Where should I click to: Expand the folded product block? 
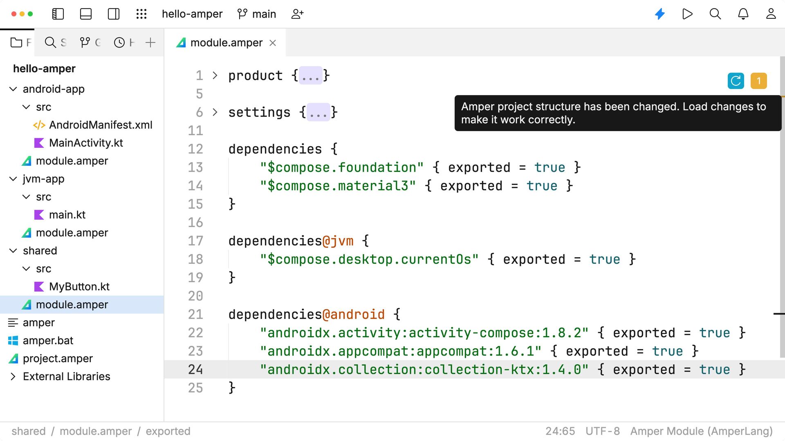click(x=215, y=76)
